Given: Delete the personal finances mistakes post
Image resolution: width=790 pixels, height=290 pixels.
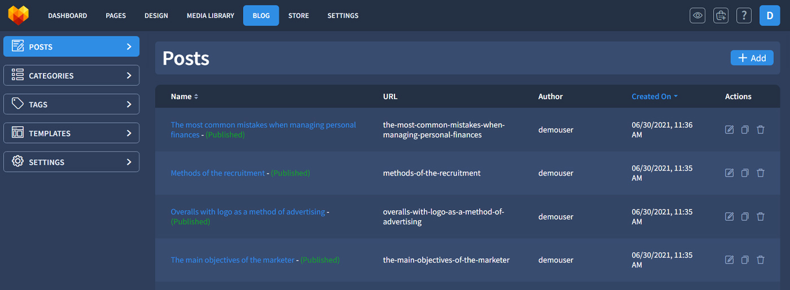Looking at the screenshot, I should pos(761,130).
